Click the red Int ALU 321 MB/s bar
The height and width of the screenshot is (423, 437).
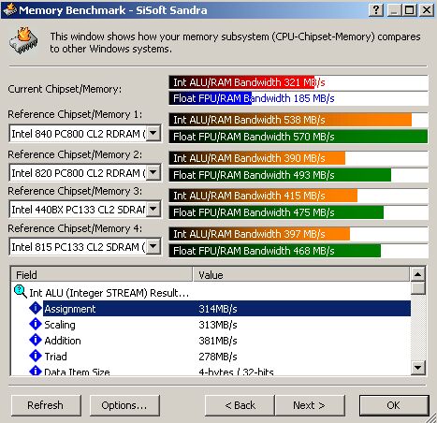(x=241, y=82)
